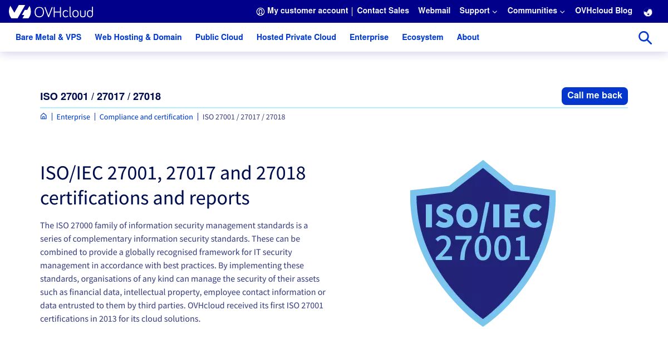Open the About menu
Screen dimensions: 668x350
coord(468,37)
